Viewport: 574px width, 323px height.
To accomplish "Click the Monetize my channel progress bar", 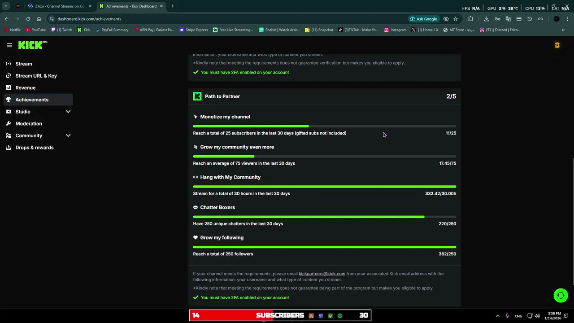I will 325,126.
